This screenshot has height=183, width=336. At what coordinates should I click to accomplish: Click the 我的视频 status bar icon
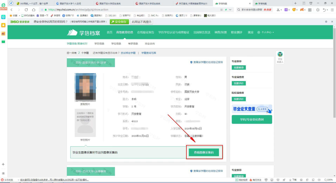[x=241, y=180]
